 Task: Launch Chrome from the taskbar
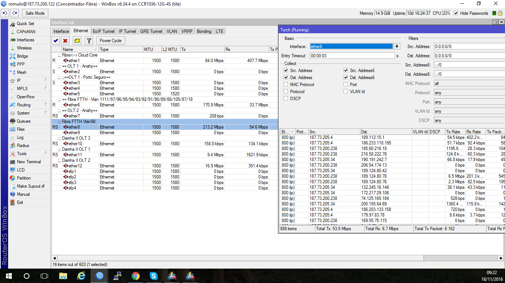tap(135, 276)
